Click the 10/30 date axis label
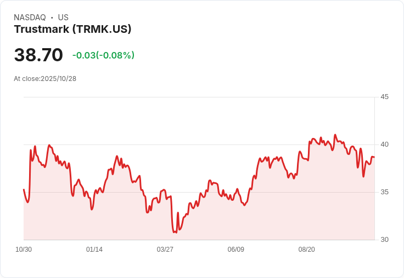The image size is (404, 278). (x=24, y=250)
